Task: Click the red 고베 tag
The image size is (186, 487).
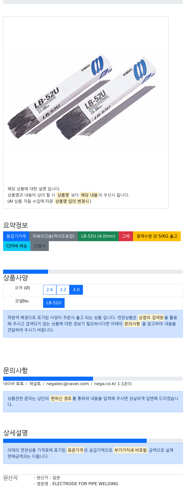Action: click(126, 236)
